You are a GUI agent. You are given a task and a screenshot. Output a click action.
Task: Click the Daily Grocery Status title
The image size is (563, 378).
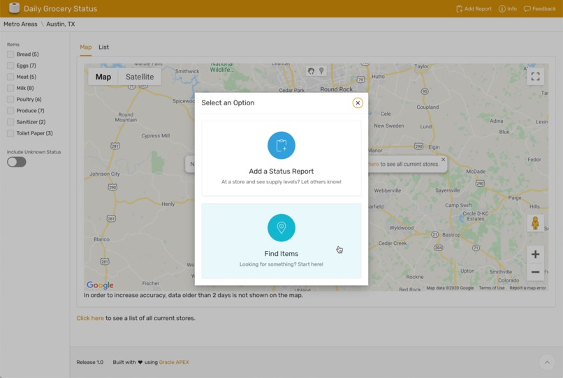pyautogui.click(x=60, y=8)
